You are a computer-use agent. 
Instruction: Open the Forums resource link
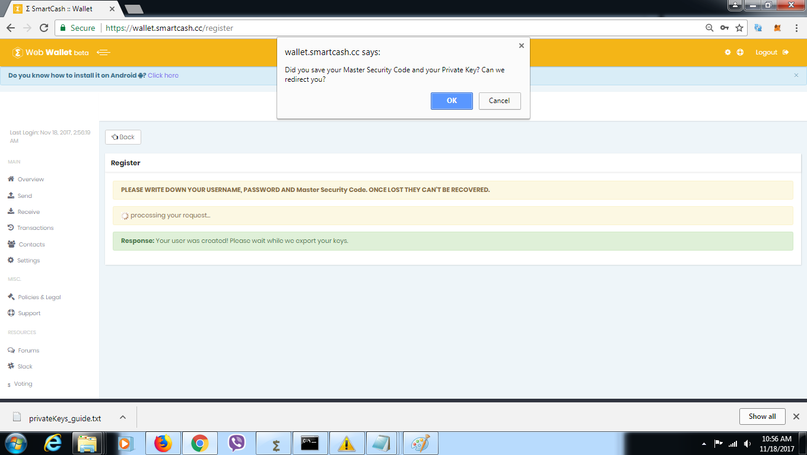click(x=28, y=350)
